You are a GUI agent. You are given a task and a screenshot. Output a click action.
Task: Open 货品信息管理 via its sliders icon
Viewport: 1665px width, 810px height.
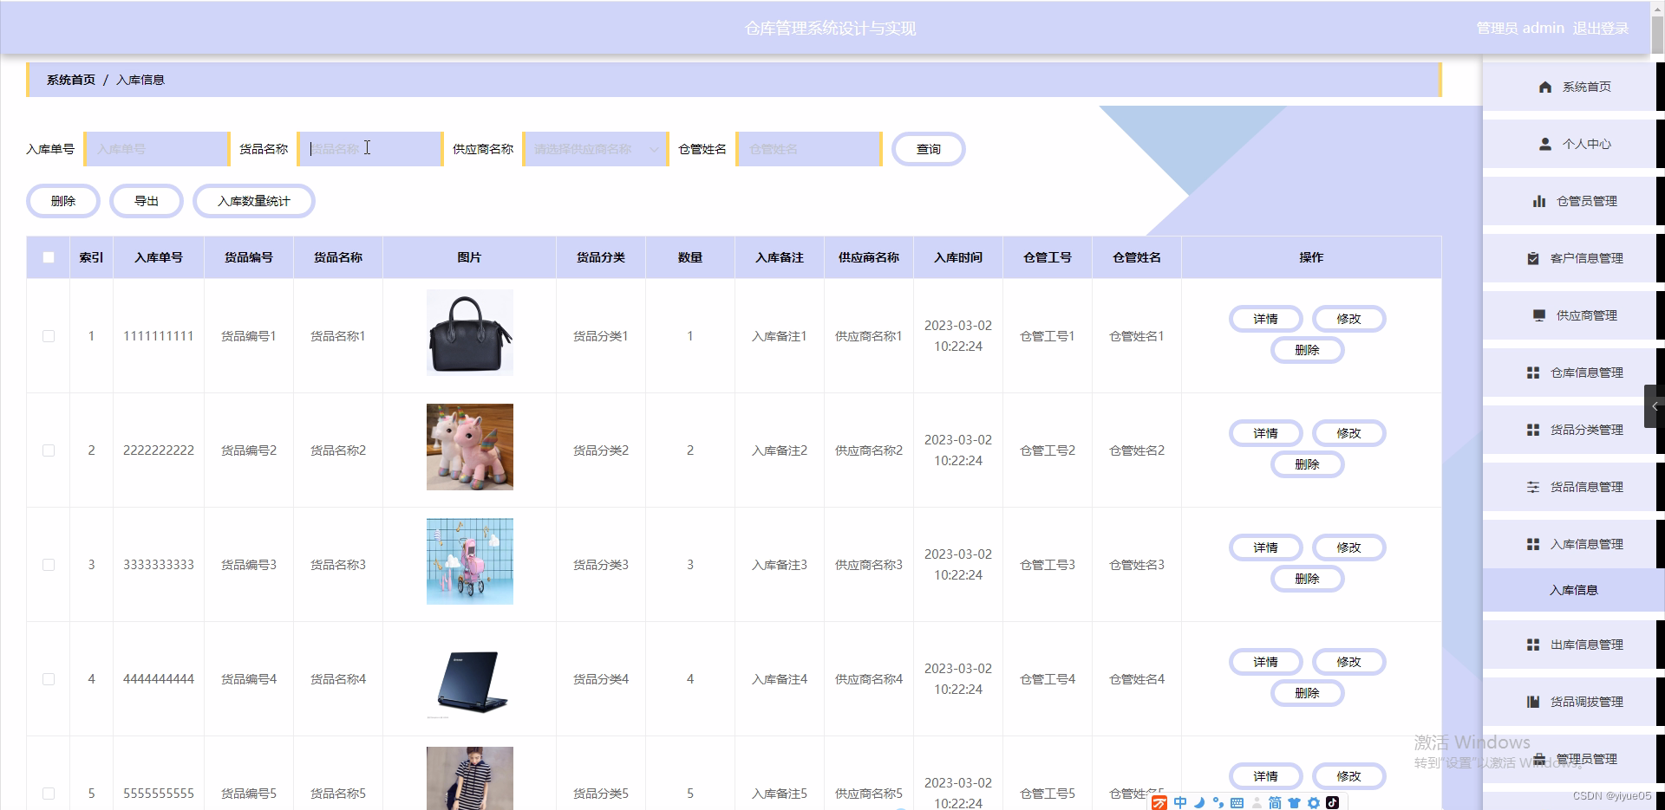point(1533,487)
